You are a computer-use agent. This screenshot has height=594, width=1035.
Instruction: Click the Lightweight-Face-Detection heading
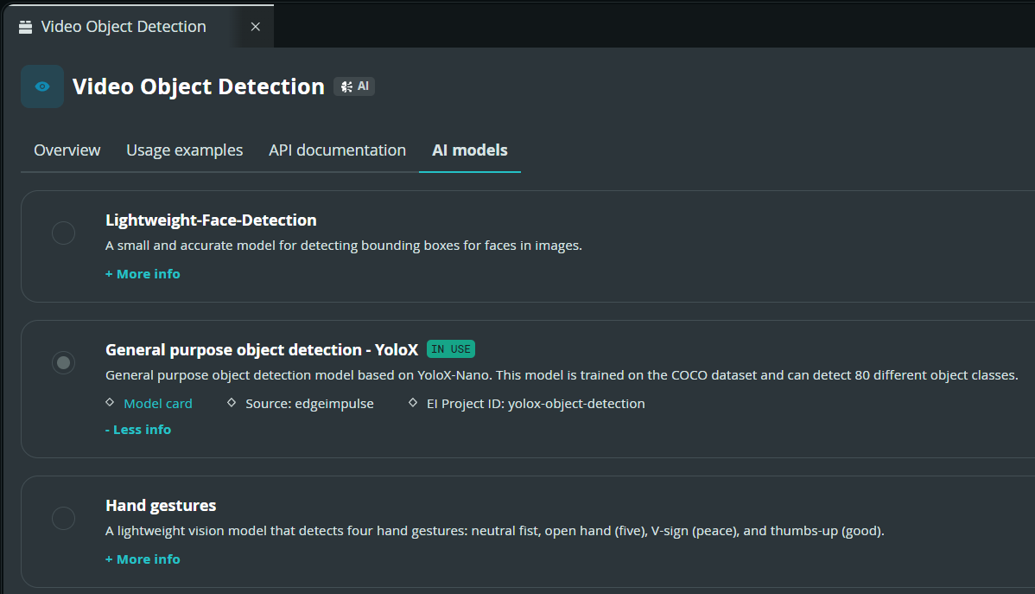click(x=211, y=220)
